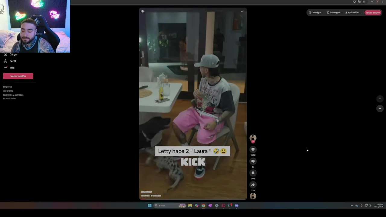Viewport: 386px width, 217px height.
Task: Open the Copilot icon on taskbar
Action: (197, 206)
